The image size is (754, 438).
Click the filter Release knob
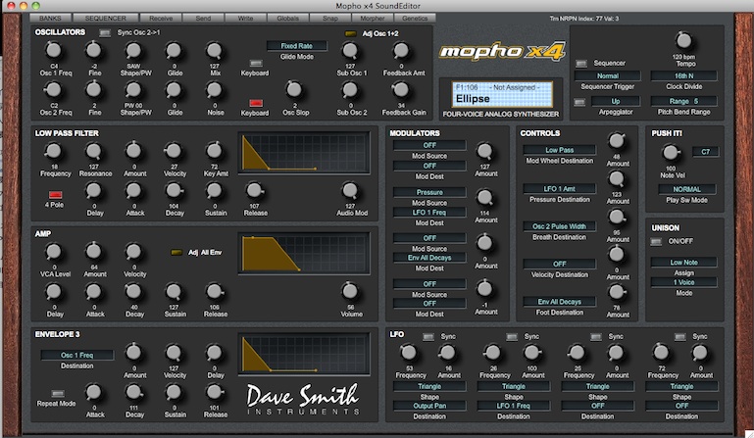254,191
